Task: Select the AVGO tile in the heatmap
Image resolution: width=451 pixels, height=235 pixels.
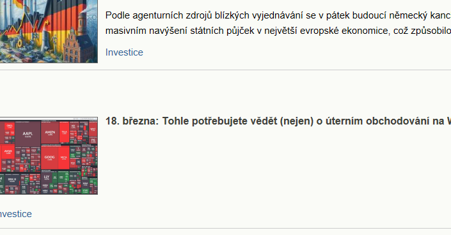Action: (8, 152)
